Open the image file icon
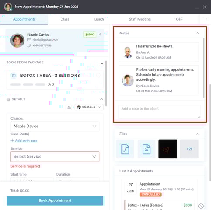 [146, 149]
